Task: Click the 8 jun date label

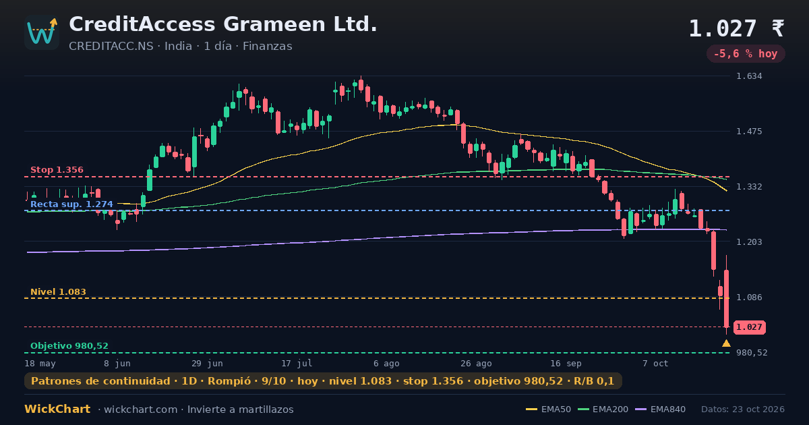Action: 117,364
